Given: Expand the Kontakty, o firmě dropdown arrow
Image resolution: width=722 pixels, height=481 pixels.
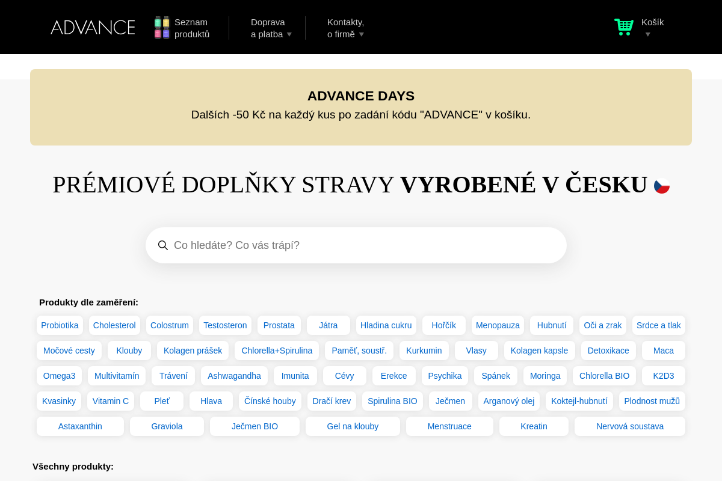Looking at the screenshot, I should point(362,34).
